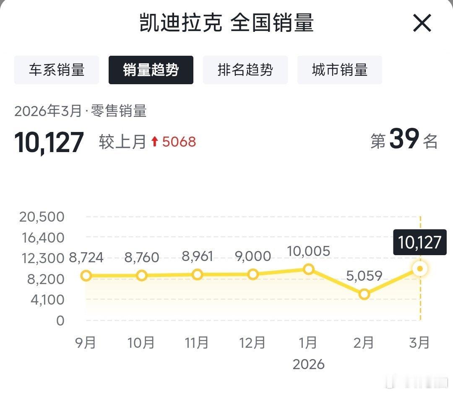Click the 16,400 y-axis label
This screenshot has height=393, width=453.
coord(43,238)
